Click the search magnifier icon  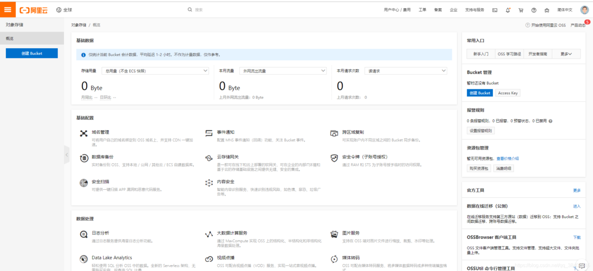(x=190, y=10)
